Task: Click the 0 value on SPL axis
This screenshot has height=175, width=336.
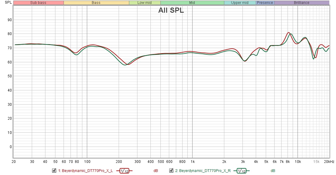Action: [11, 147]
